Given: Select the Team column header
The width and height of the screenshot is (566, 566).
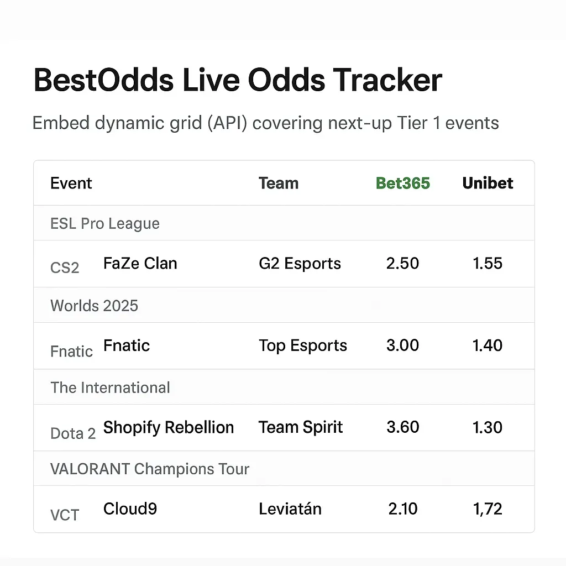Looking at the screenshot, I should (279, 183).
